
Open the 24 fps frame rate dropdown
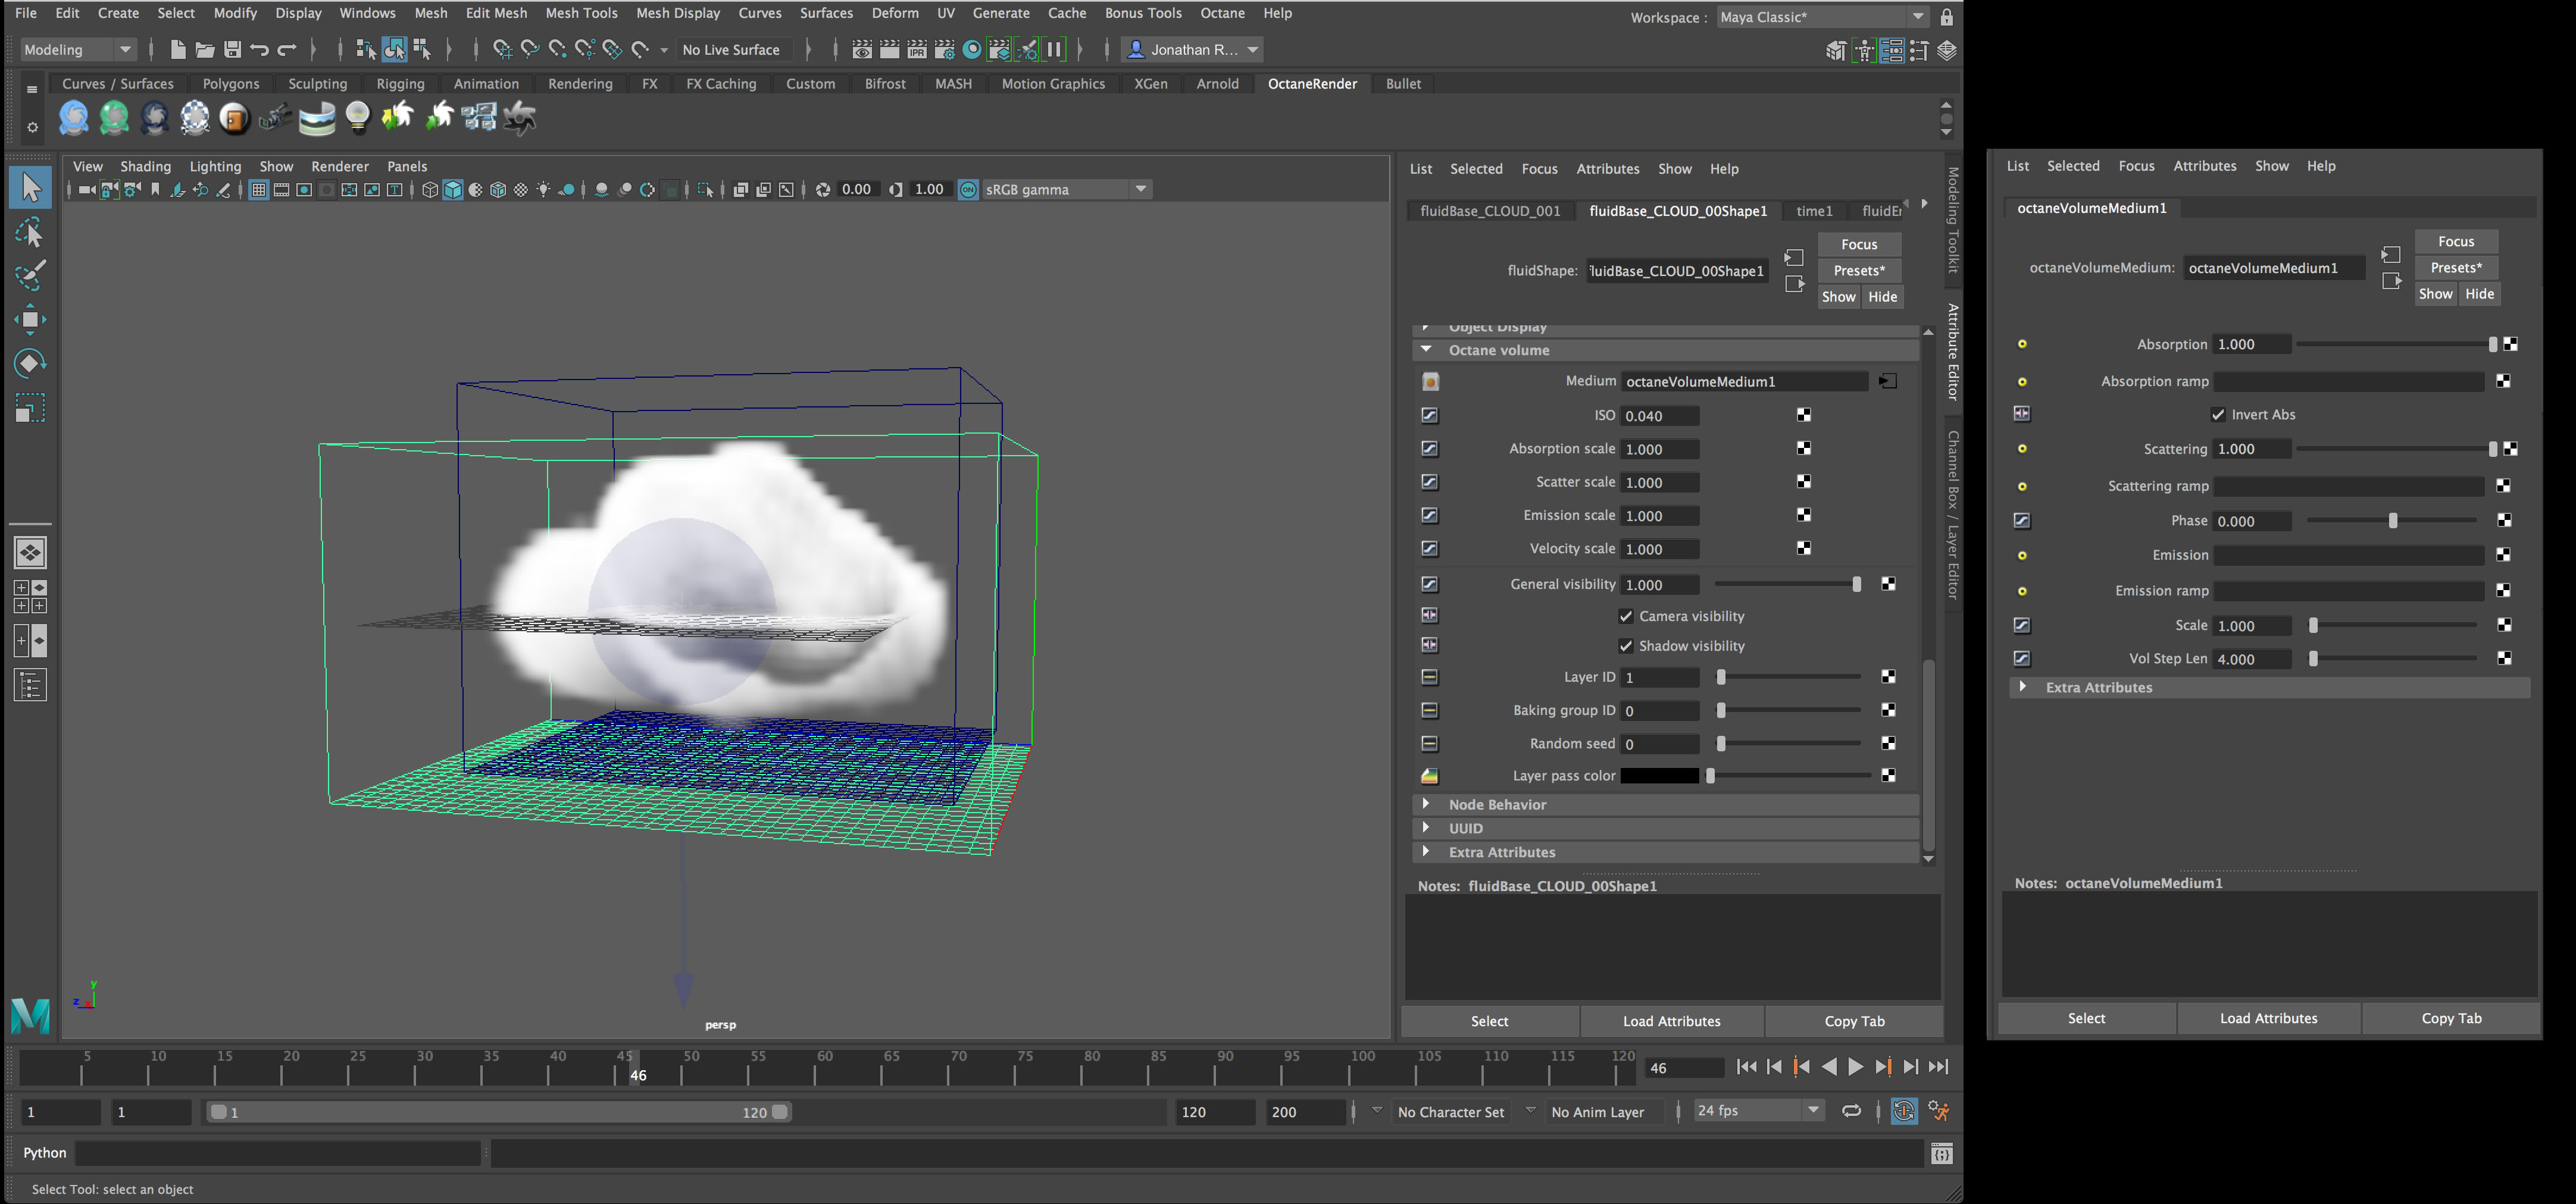1756,1111
